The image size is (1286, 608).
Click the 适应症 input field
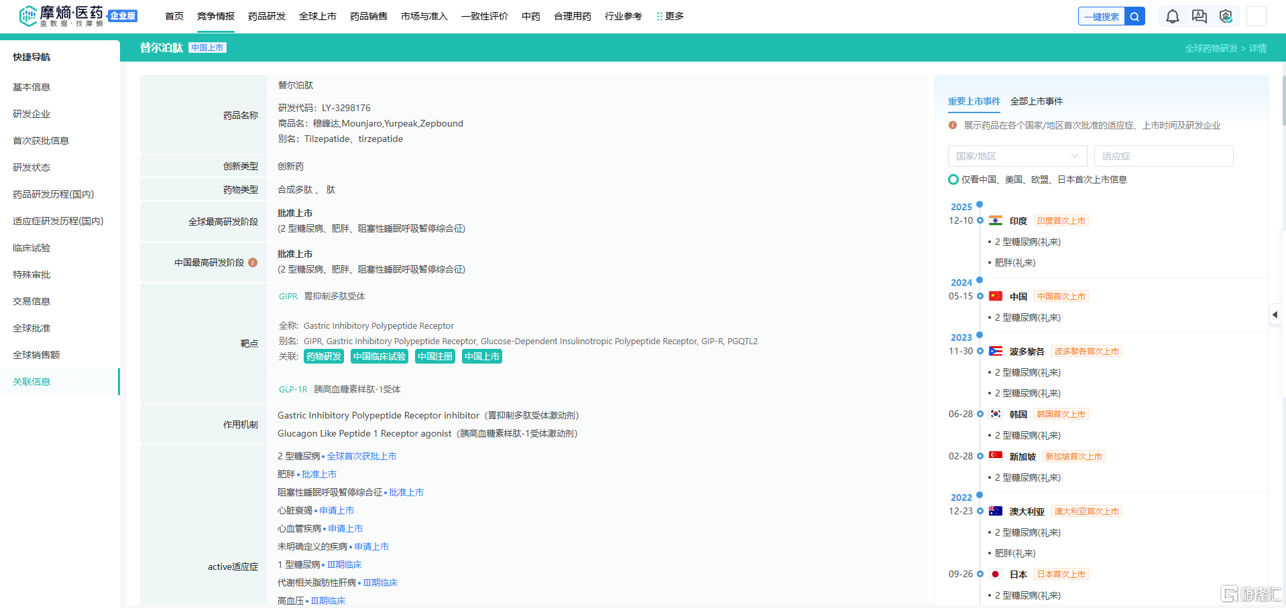tap(1164, 156)
